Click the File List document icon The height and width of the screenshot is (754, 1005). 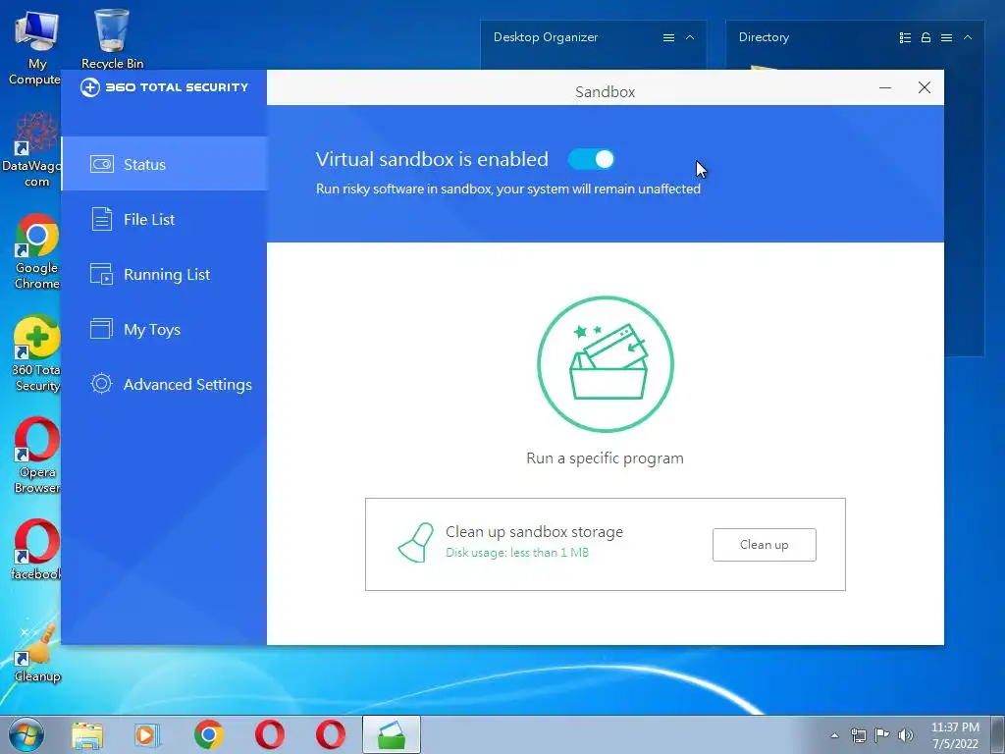[x=101, y=219]
